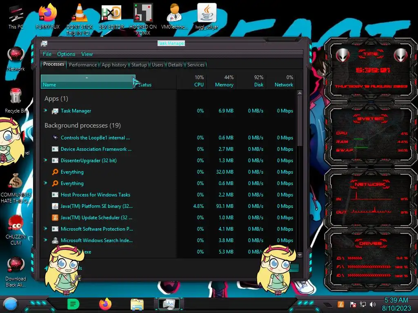
Task: Open the Network desktop icon
Action: pos(16,59)
